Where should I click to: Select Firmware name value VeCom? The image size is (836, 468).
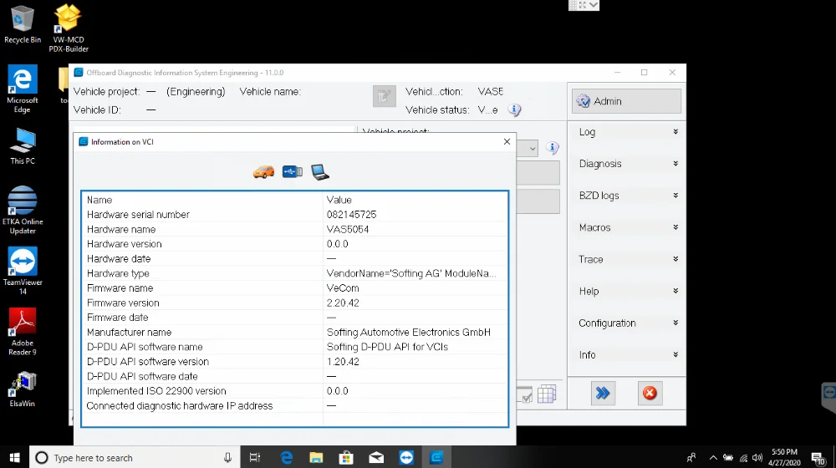click(x=343, y=288)
